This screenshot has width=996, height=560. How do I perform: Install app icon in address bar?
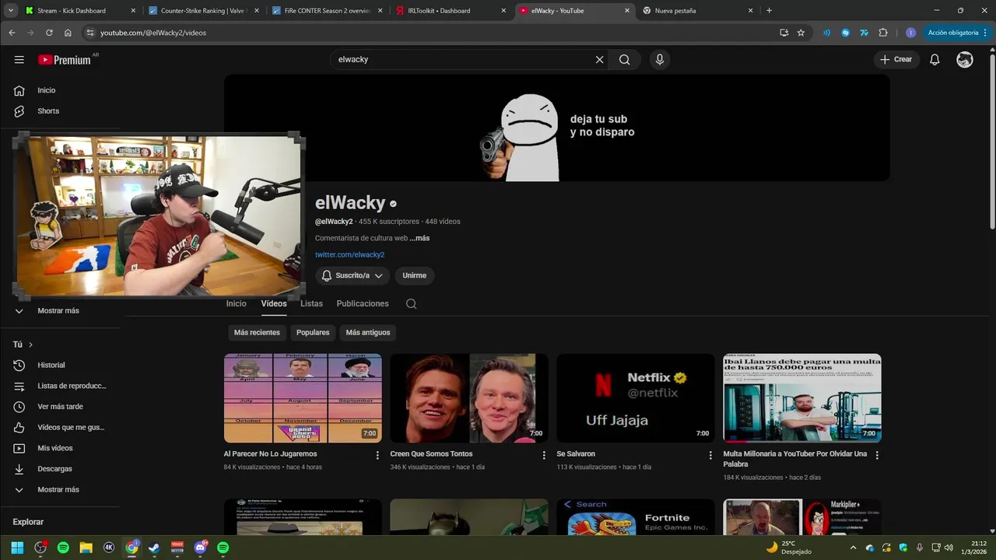click(784, 33)
